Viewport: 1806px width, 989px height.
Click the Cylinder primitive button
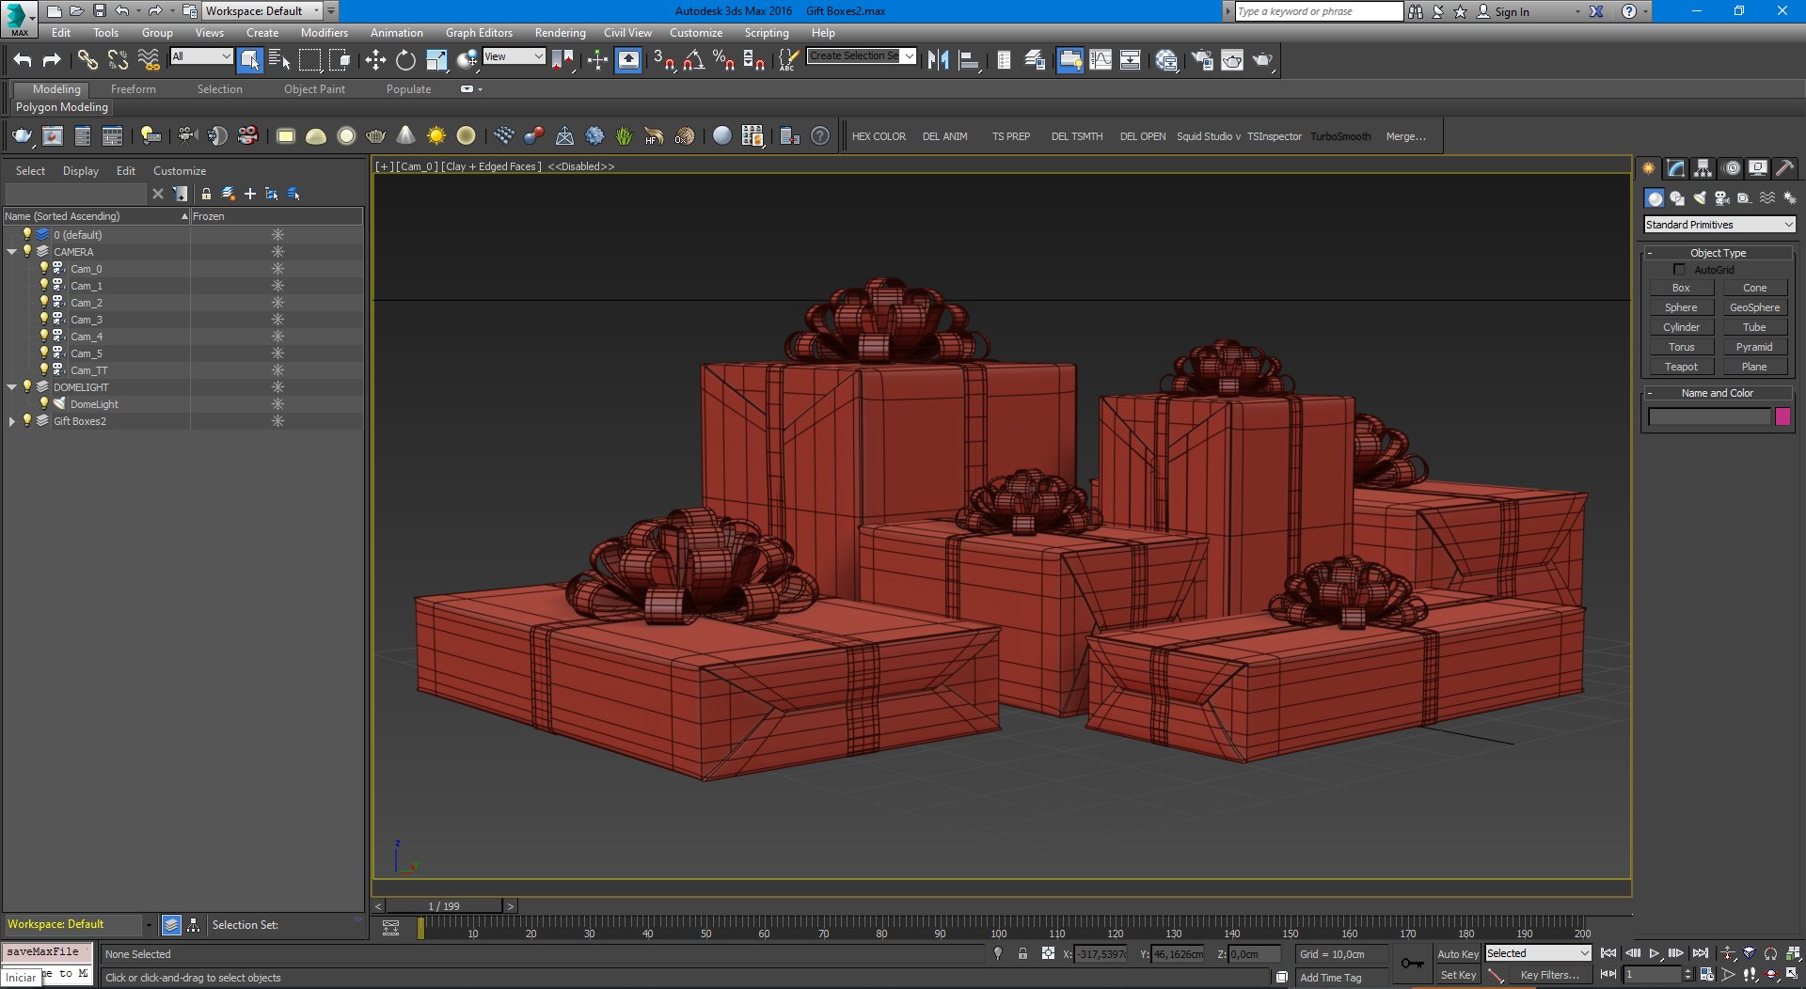point(1681,327)
